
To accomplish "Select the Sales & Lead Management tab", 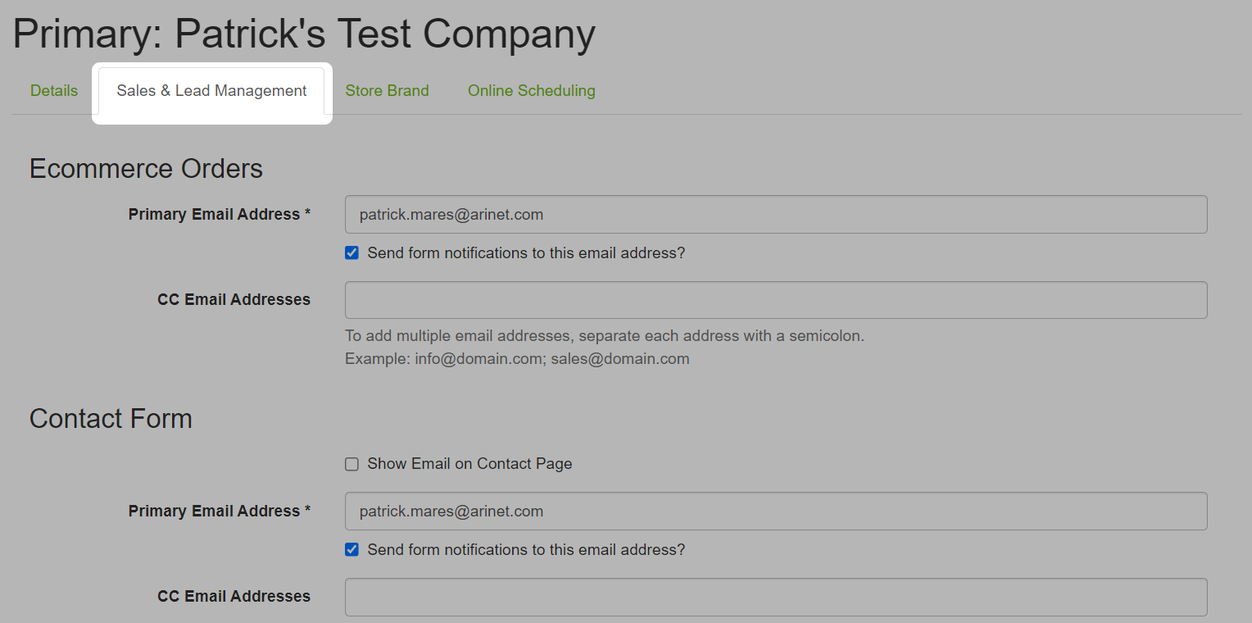I will [211, 91].
